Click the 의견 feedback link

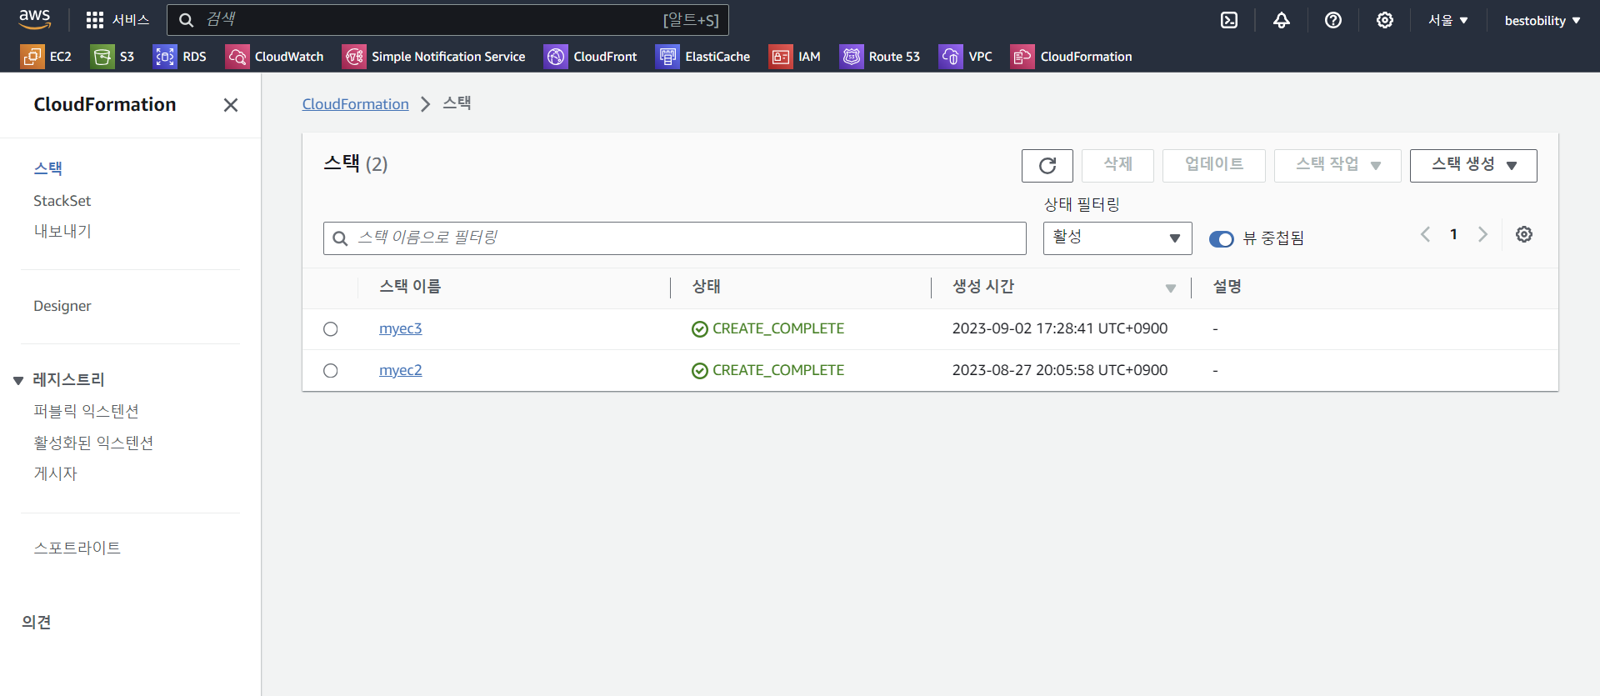coord(37,623)
